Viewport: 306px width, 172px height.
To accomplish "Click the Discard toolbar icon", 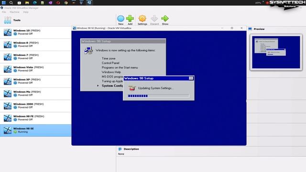I will 154,19.
